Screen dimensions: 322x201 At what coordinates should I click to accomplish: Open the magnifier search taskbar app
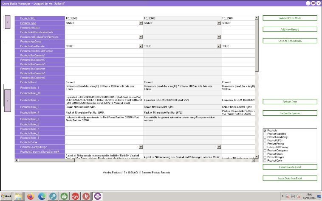53,196
